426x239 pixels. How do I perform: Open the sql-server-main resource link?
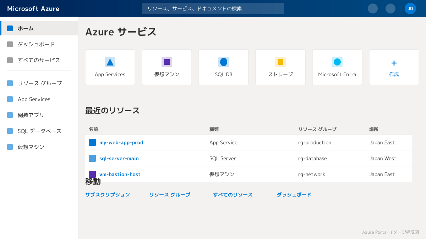coord(119,158)
